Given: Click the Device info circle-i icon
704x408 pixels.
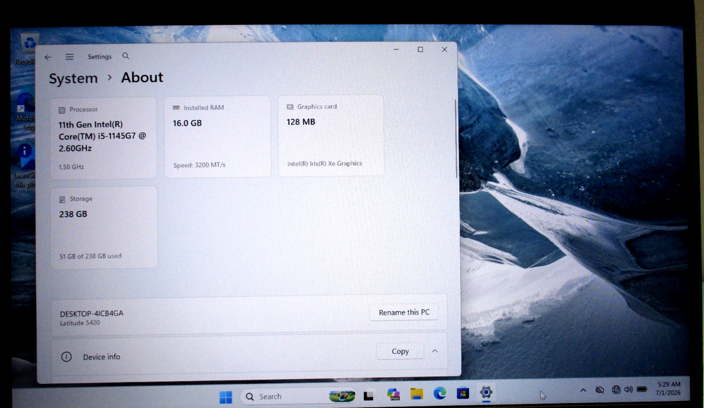Looking at the screenshot, I should pyautogui.click(x=66, y=357).
